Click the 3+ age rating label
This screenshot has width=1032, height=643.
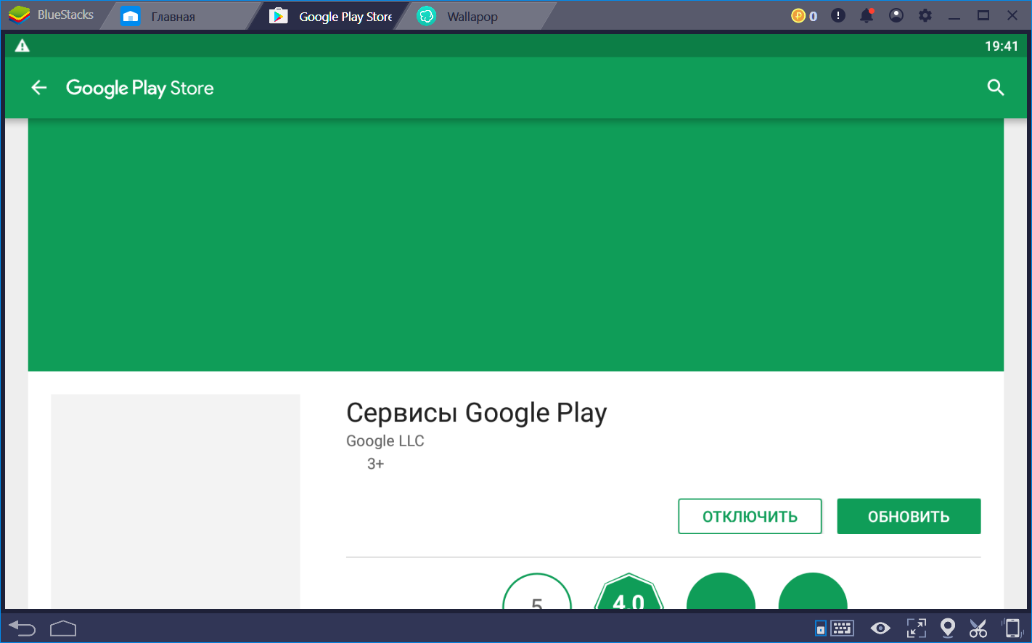(375, 464)
